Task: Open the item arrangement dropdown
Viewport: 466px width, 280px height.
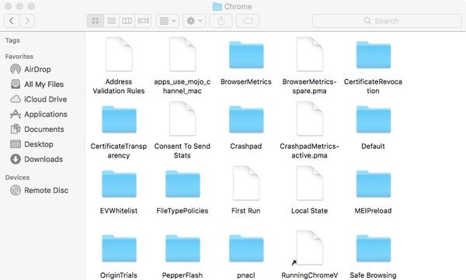Action: click(x=168, y=21)
